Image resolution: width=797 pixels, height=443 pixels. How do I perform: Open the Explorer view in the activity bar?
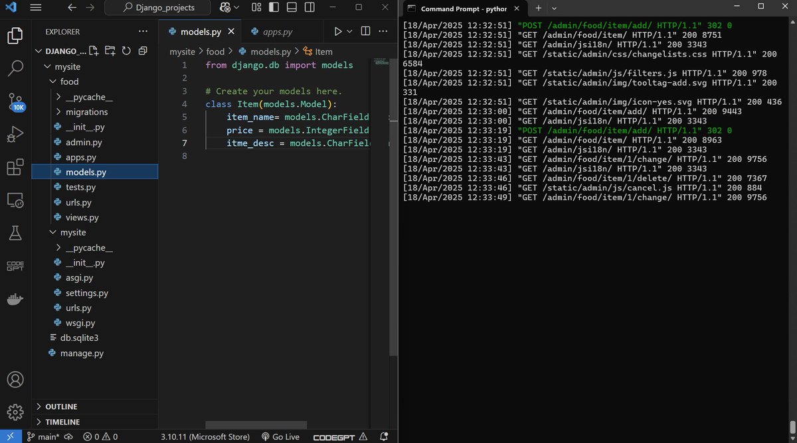pos(15,34)
